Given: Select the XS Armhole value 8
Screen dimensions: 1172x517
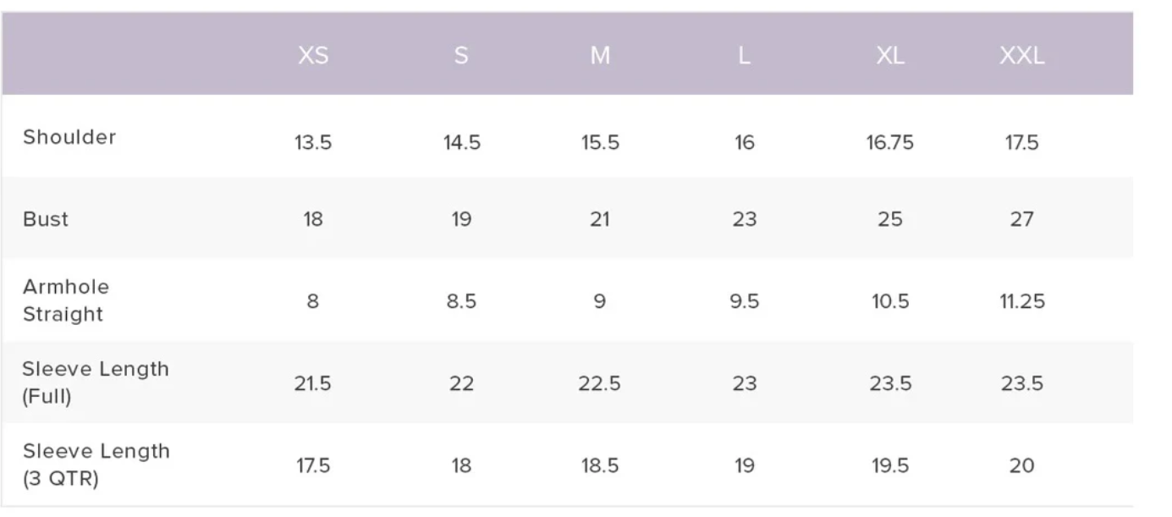Looking at the screenshot, I should [313, 301].
